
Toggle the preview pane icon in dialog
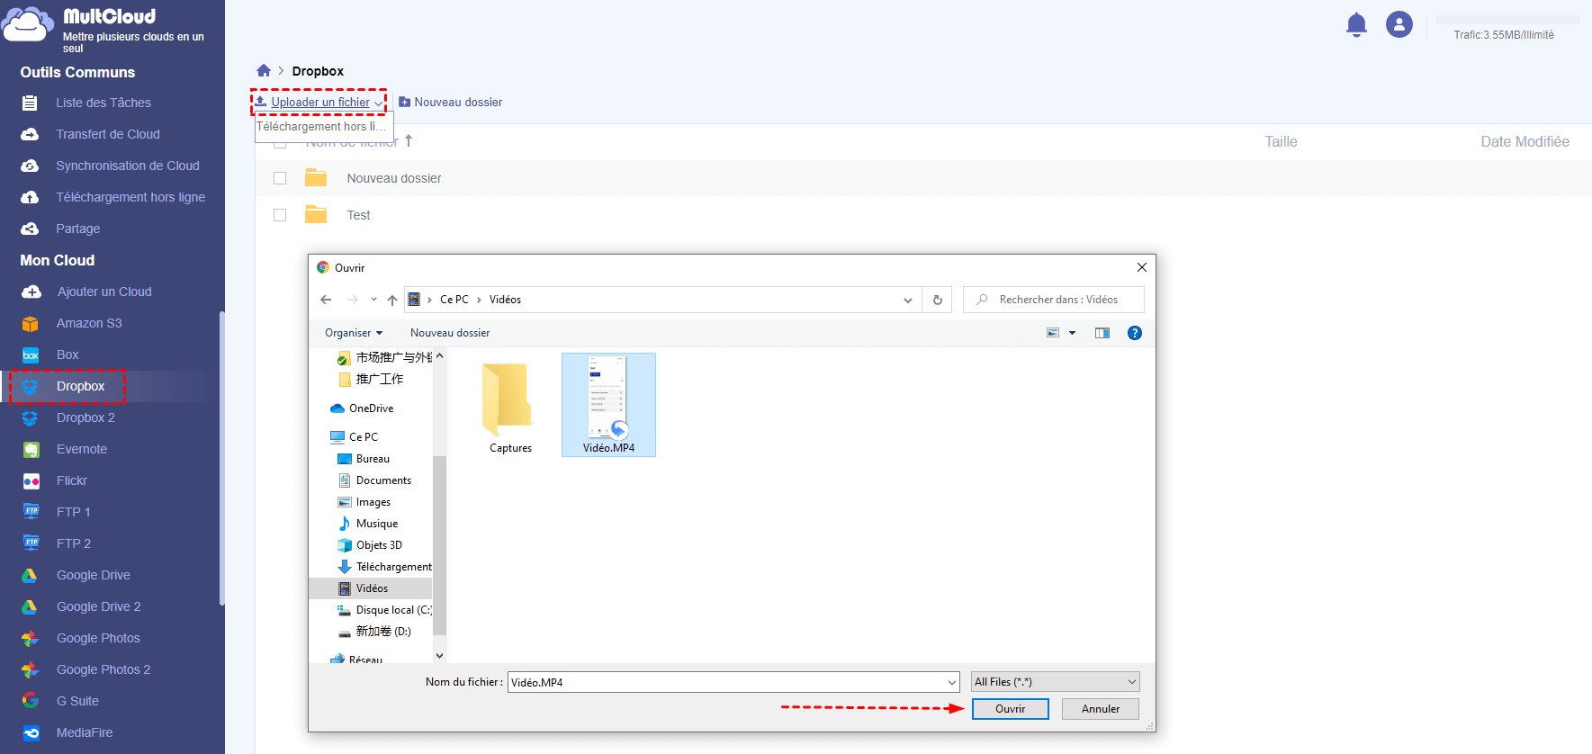pos(1102,333)
